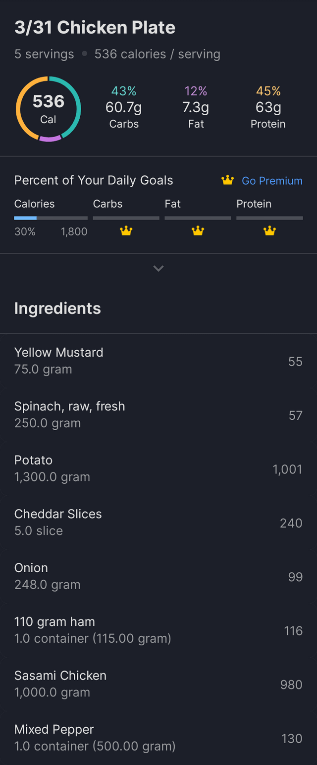The height and width of the screenshot is (765, 317).
Task: Click the 45% Protein macro summary
Action: (268, 107)
